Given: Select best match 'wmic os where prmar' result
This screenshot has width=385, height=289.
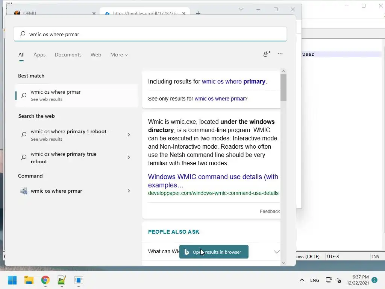Looking at the screenshot, I should click(77, 95).
